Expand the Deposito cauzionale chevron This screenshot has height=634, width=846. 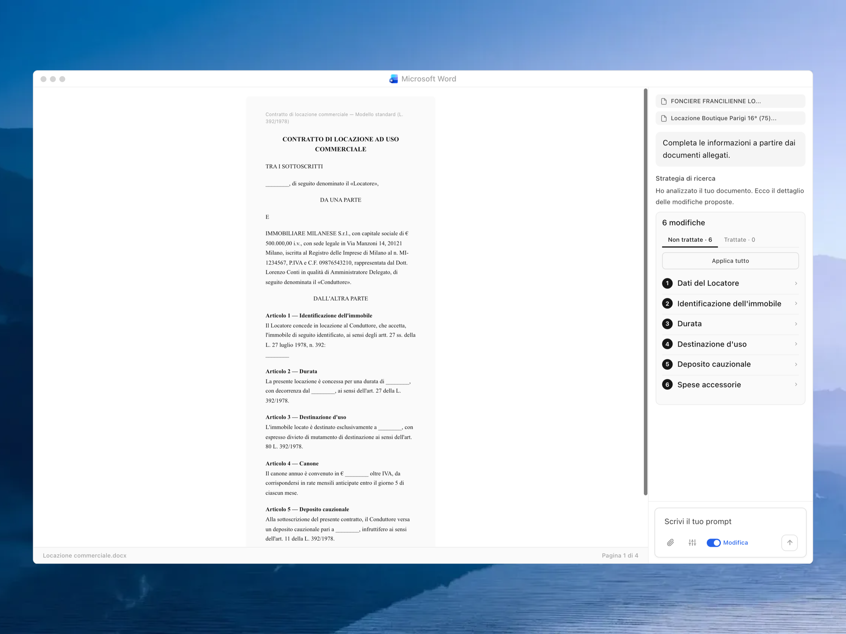796,364
